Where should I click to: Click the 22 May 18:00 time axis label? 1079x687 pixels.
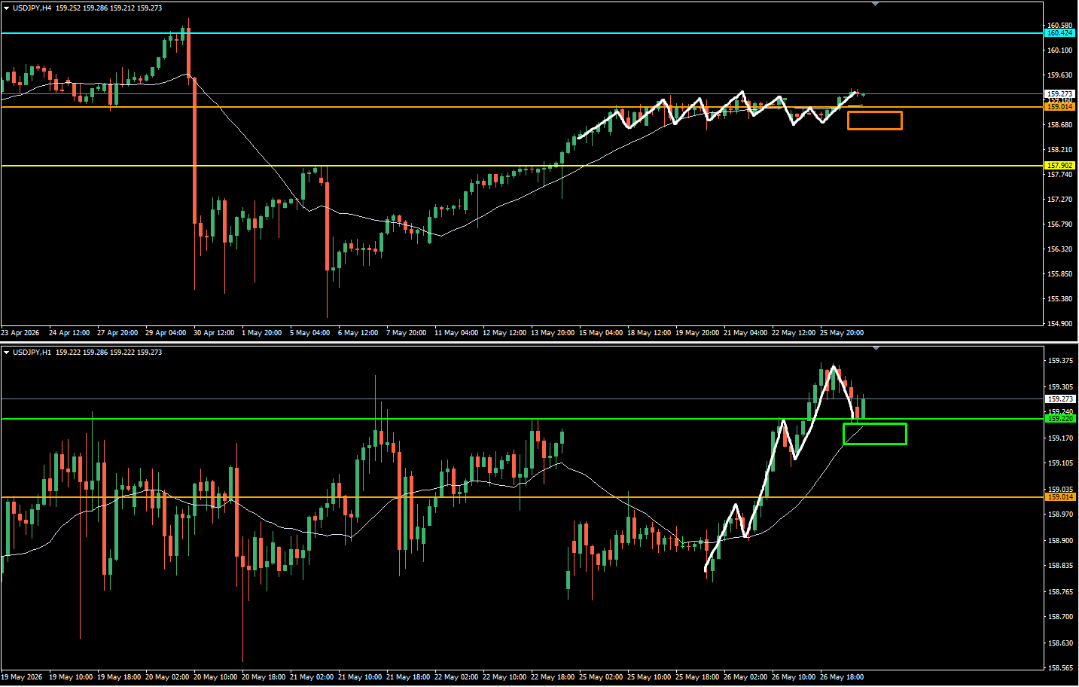(553, 677)
